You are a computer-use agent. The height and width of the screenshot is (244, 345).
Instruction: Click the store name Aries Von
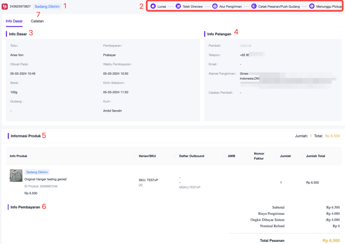pyautogui.click(x=17, y=55)
